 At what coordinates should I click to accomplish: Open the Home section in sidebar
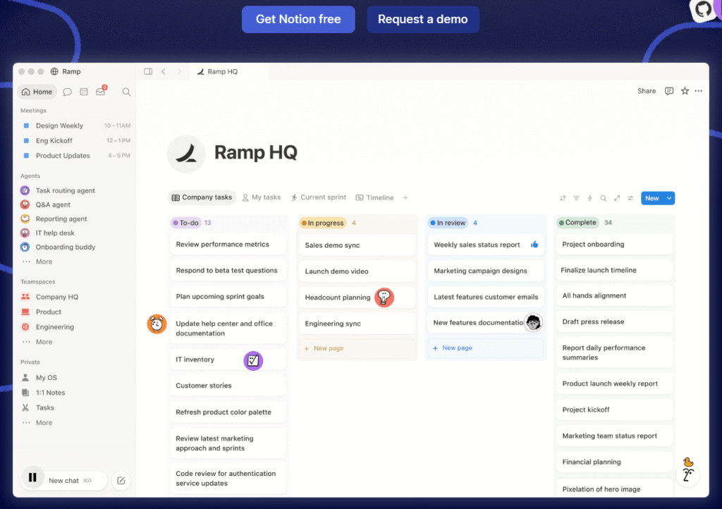pos(37,92)
